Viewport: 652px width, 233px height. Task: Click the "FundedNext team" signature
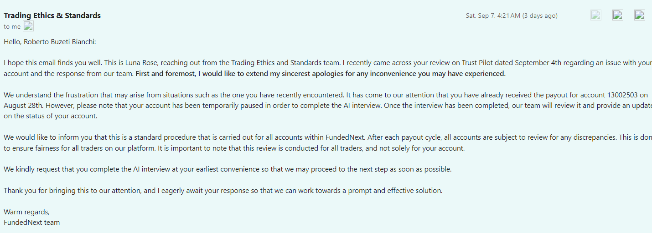click(32, 223)
